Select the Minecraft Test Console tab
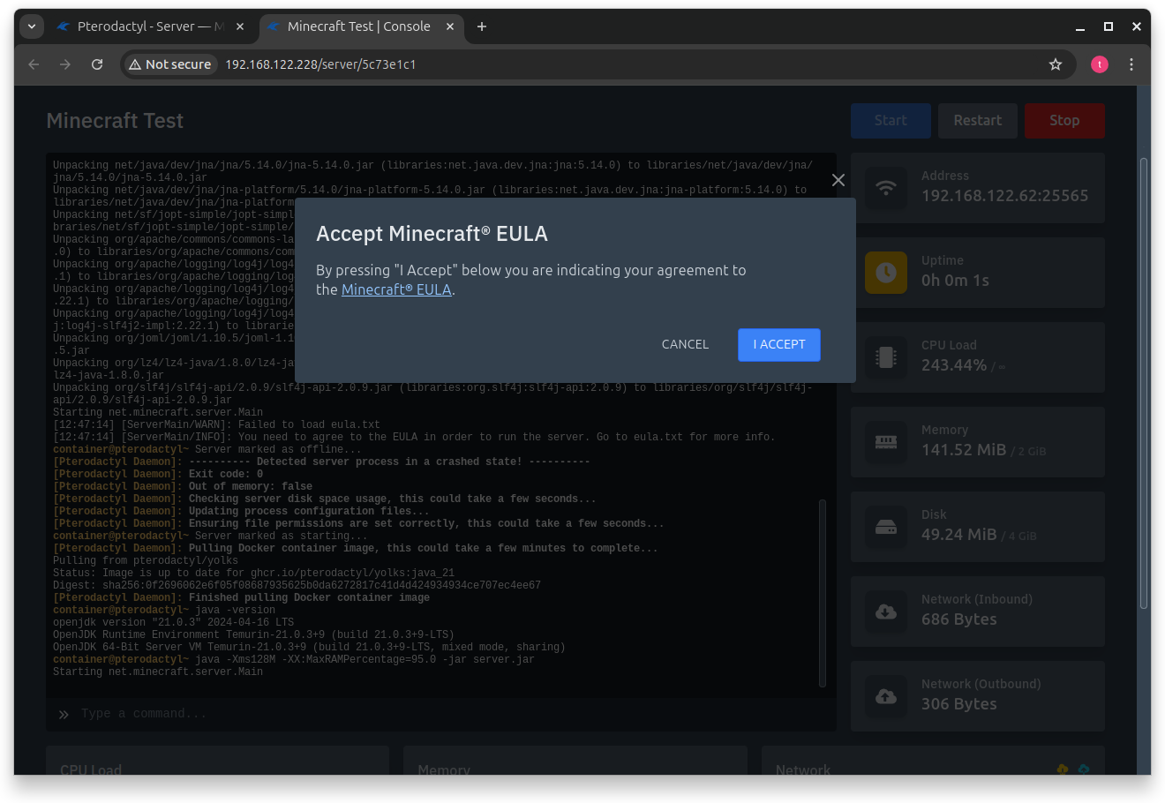 click(353, 26)
